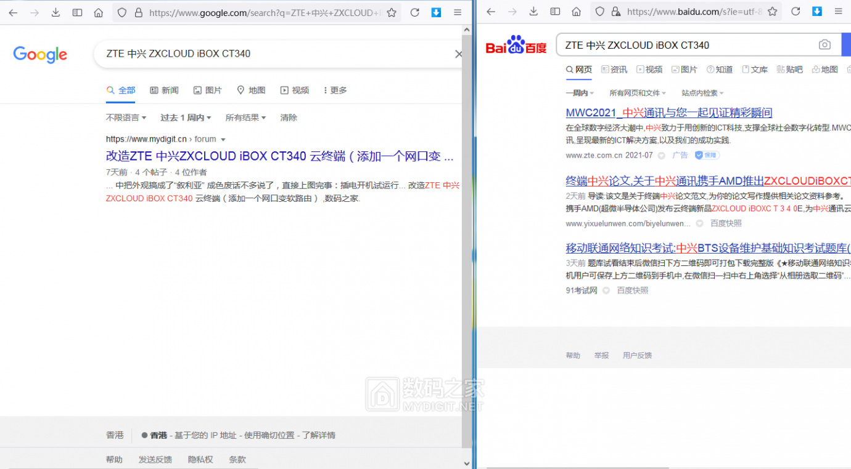Clear the Google search box with X

[x=458, y=54]
